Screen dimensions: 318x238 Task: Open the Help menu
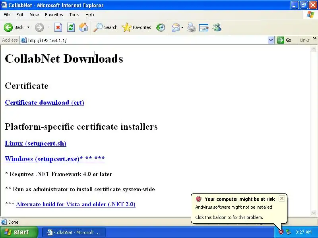tap(90, 15)
